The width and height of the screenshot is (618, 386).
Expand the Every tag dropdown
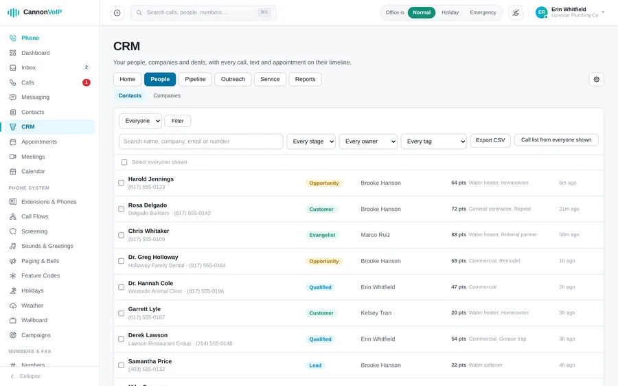(433, 141)
